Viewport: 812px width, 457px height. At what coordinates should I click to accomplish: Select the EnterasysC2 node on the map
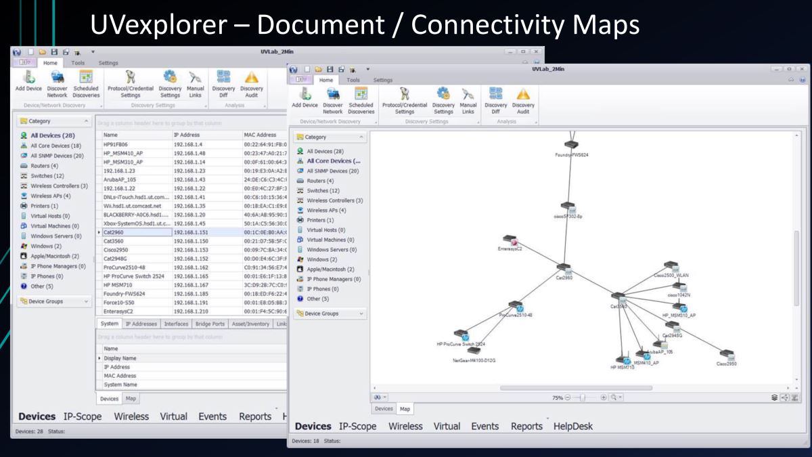point(514,242)
